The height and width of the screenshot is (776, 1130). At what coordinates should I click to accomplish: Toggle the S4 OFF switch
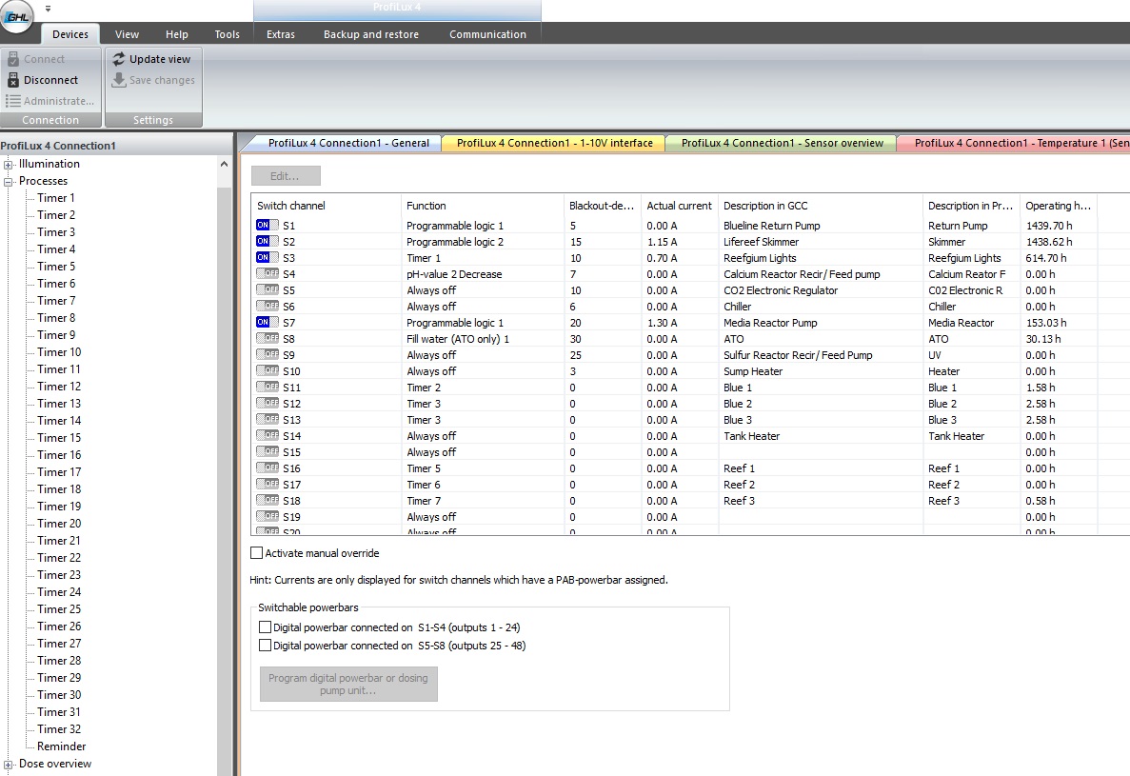pos(268,274)
